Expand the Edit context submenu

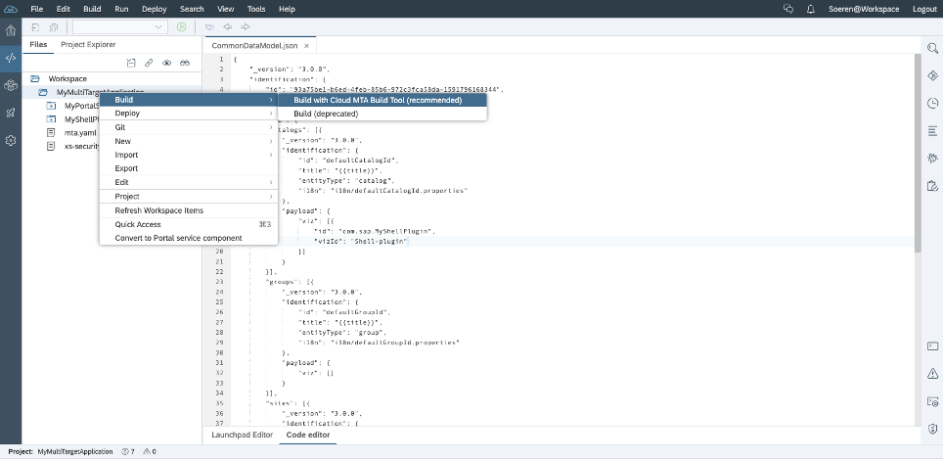[188, 182]
